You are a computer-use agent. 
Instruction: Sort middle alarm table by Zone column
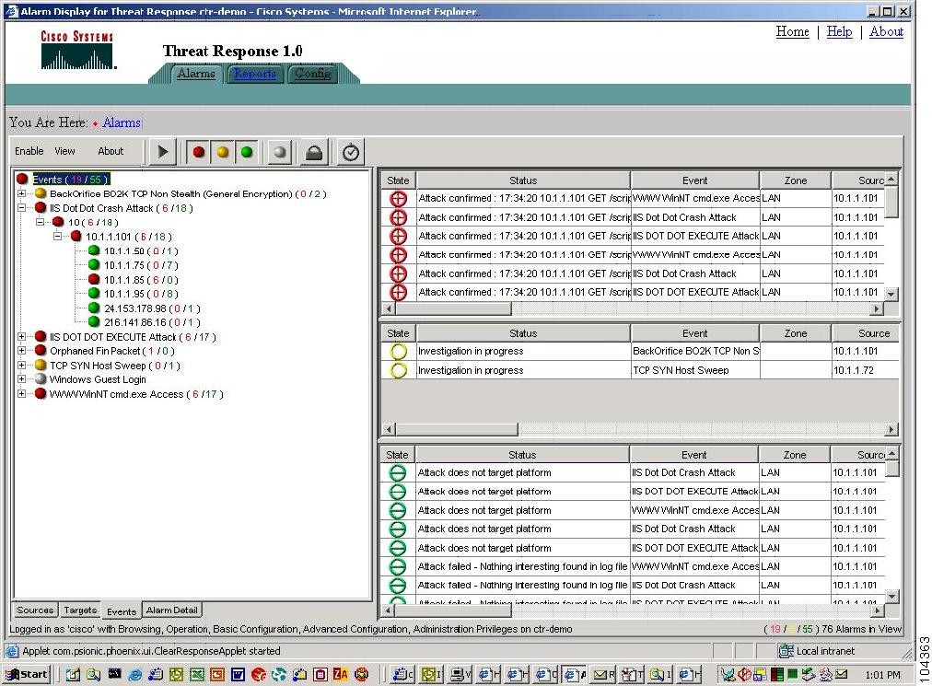(x=796, y=333)
